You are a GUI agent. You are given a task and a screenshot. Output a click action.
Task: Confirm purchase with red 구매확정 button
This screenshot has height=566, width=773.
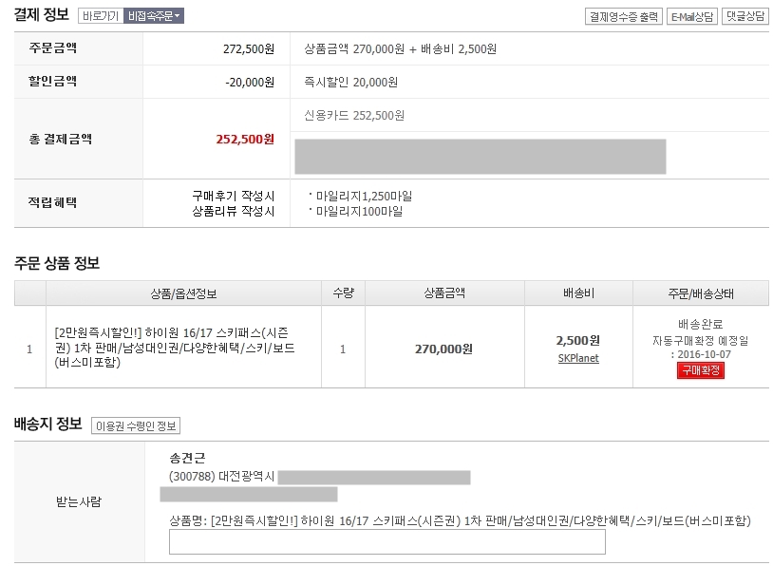(x=701, y=370)
